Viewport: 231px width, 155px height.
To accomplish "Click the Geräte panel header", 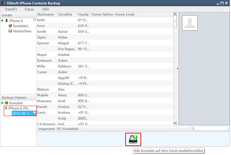I will pyautogui.click(x=18, y=15).
